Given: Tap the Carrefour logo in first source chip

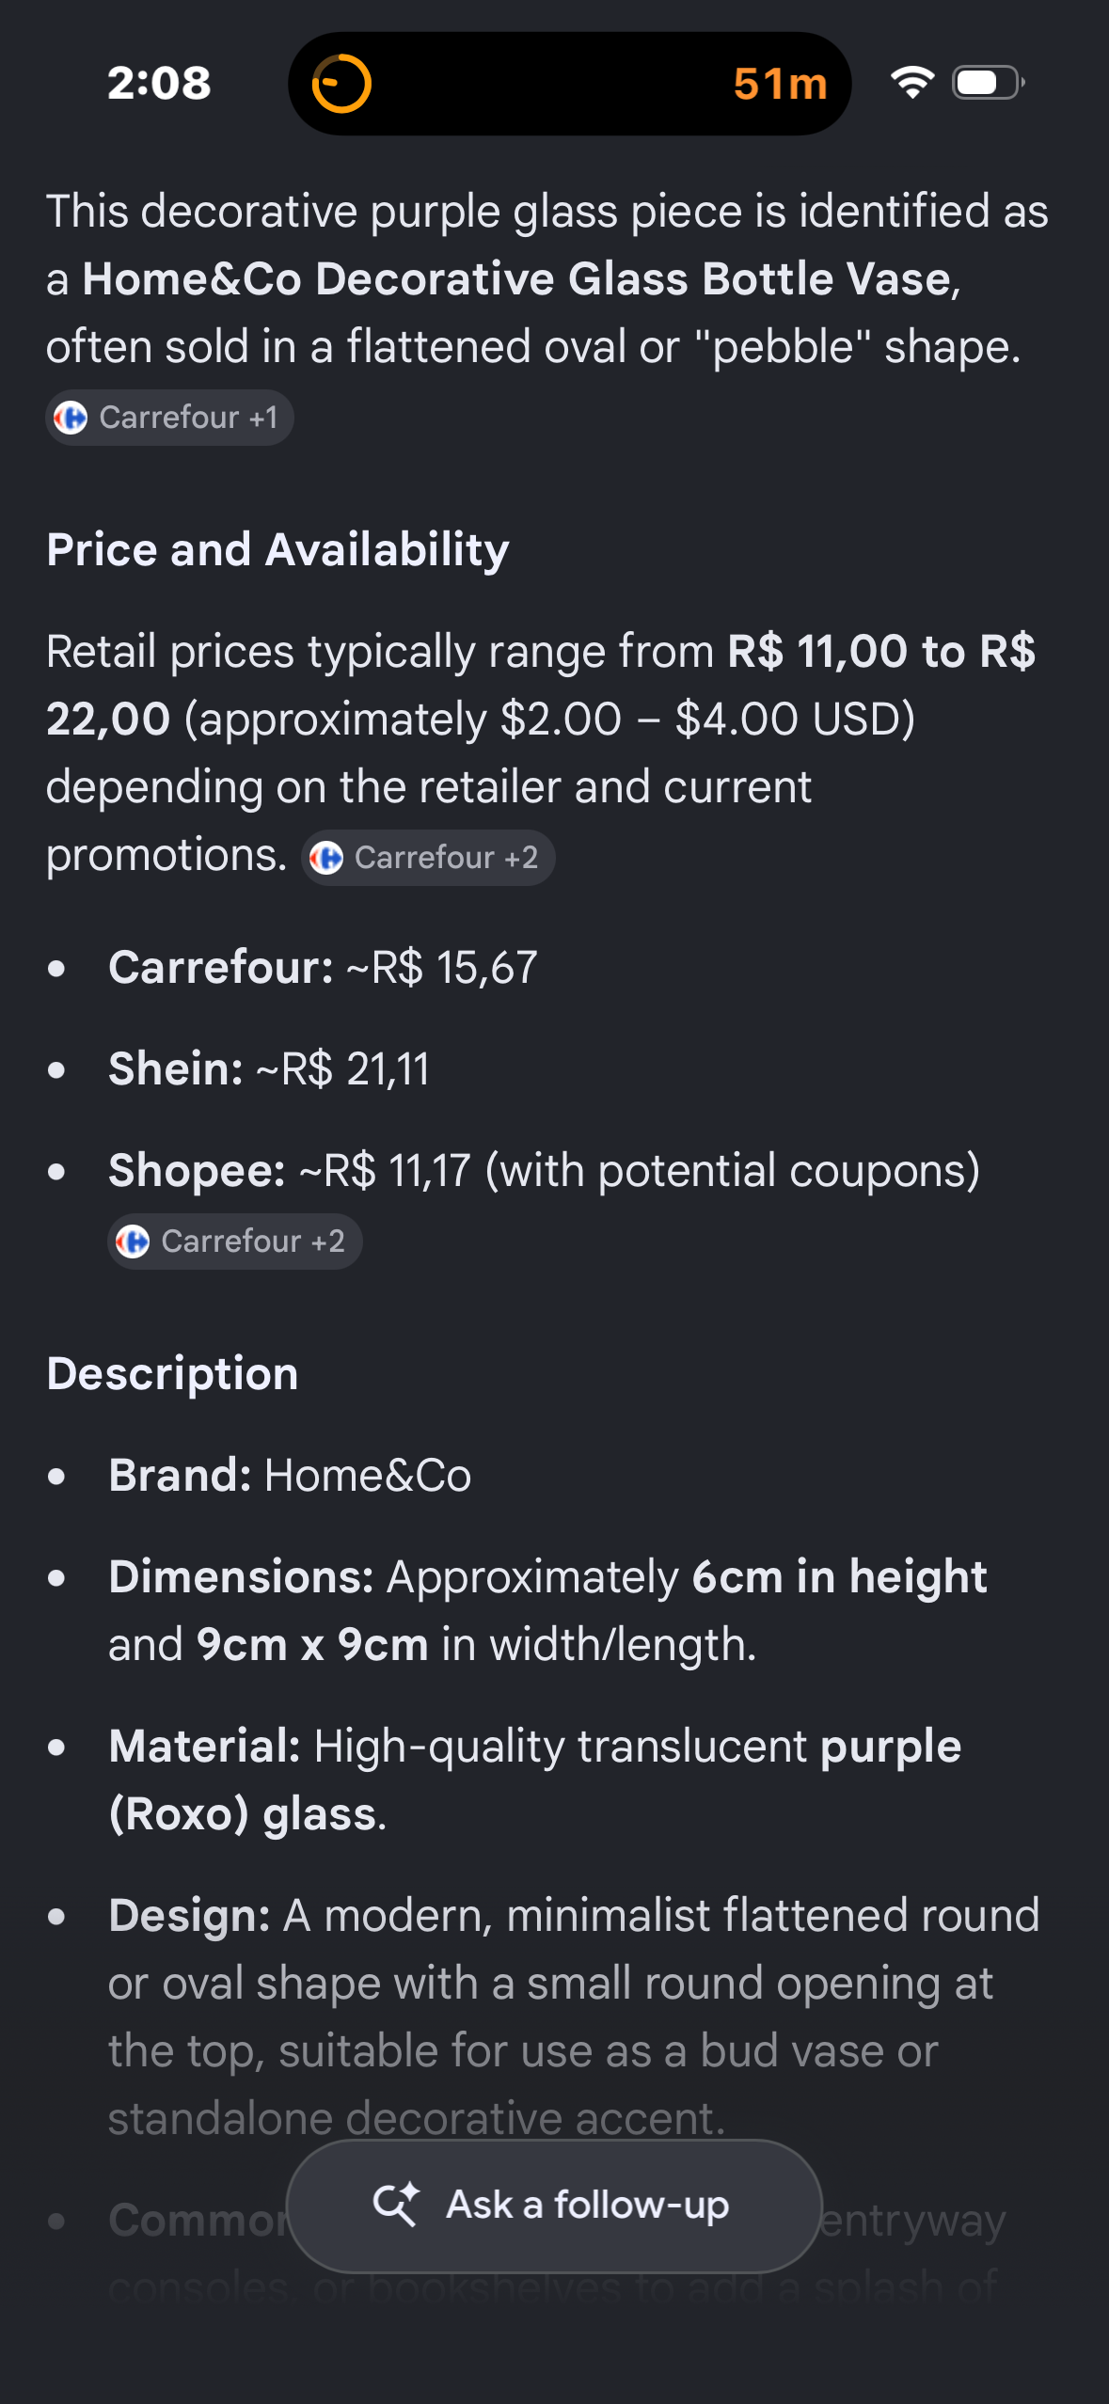Looking at the screenshot, I should click(71, 418).
